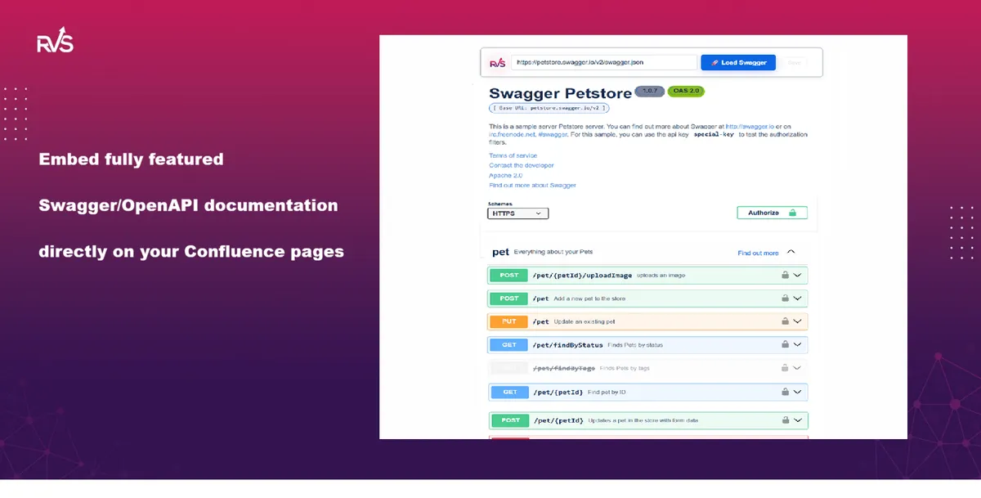
Task: Click the orange PUT method badge
Action: pyautogui.click(x=509, y=321)
